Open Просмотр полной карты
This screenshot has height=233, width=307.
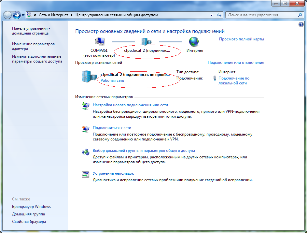(x=241, y=39)
